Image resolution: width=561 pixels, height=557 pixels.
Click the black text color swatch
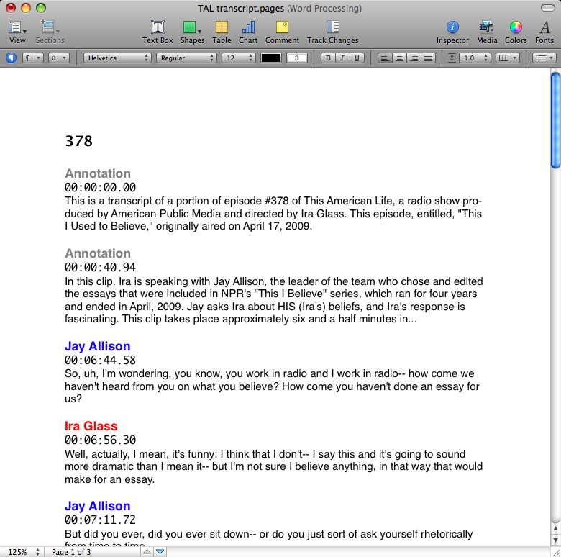click(271, 58)
